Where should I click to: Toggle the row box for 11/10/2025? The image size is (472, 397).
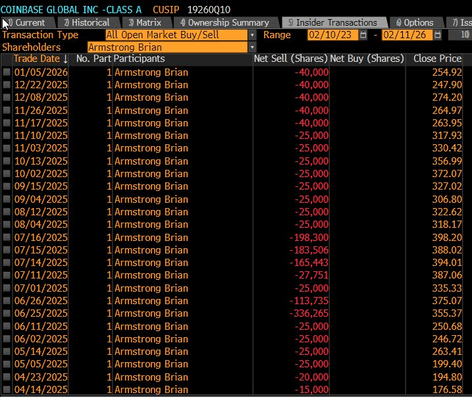7,136
